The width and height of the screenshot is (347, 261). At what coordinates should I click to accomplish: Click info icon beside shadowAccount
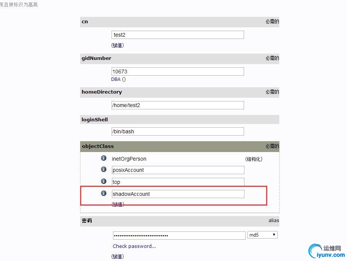tap(104, 193)
